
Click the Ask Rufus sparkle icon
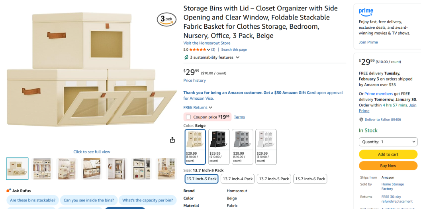pos(9,191)
